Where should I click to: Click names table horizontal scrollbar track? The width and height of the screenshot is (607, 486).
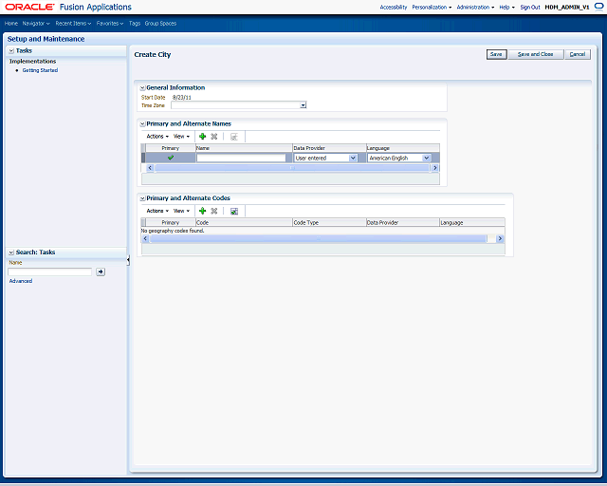pos(291,168)
